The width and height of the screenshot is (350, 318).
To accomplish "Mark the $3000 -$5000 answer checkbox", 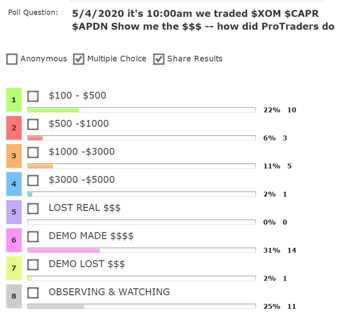I will (x=34, y=180).
